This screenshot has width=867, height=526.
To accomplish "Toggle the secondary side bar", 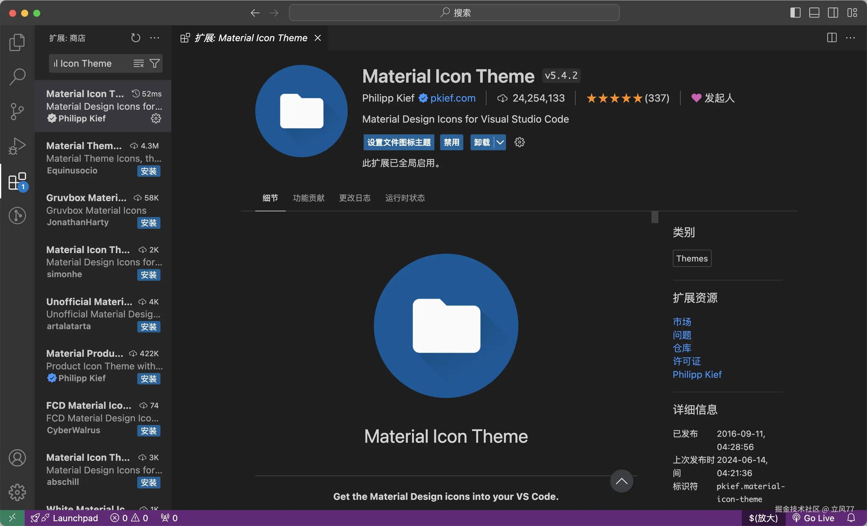I will tap(833, 13).
